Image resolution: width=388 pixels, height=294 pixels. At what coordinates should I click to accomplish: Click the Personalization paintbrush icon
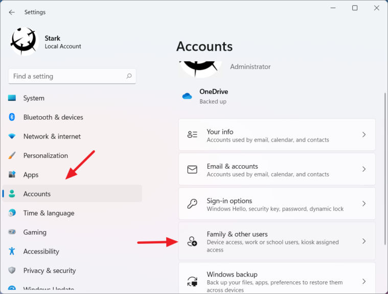12,155
